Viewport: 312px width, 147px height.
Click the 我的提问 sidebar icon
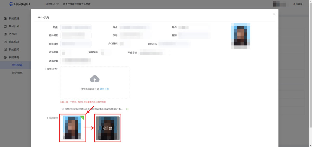(5, 49)
